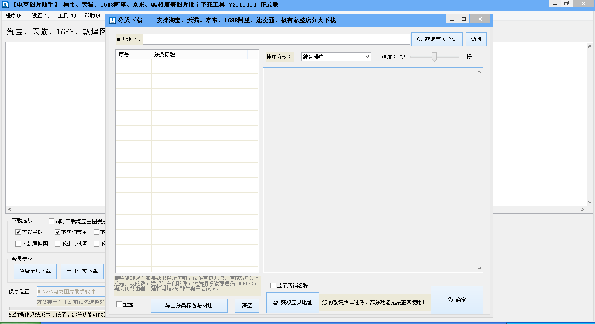
Task: Click the 晨曦提醒您 tip text
Action: (x=186, y=283)
